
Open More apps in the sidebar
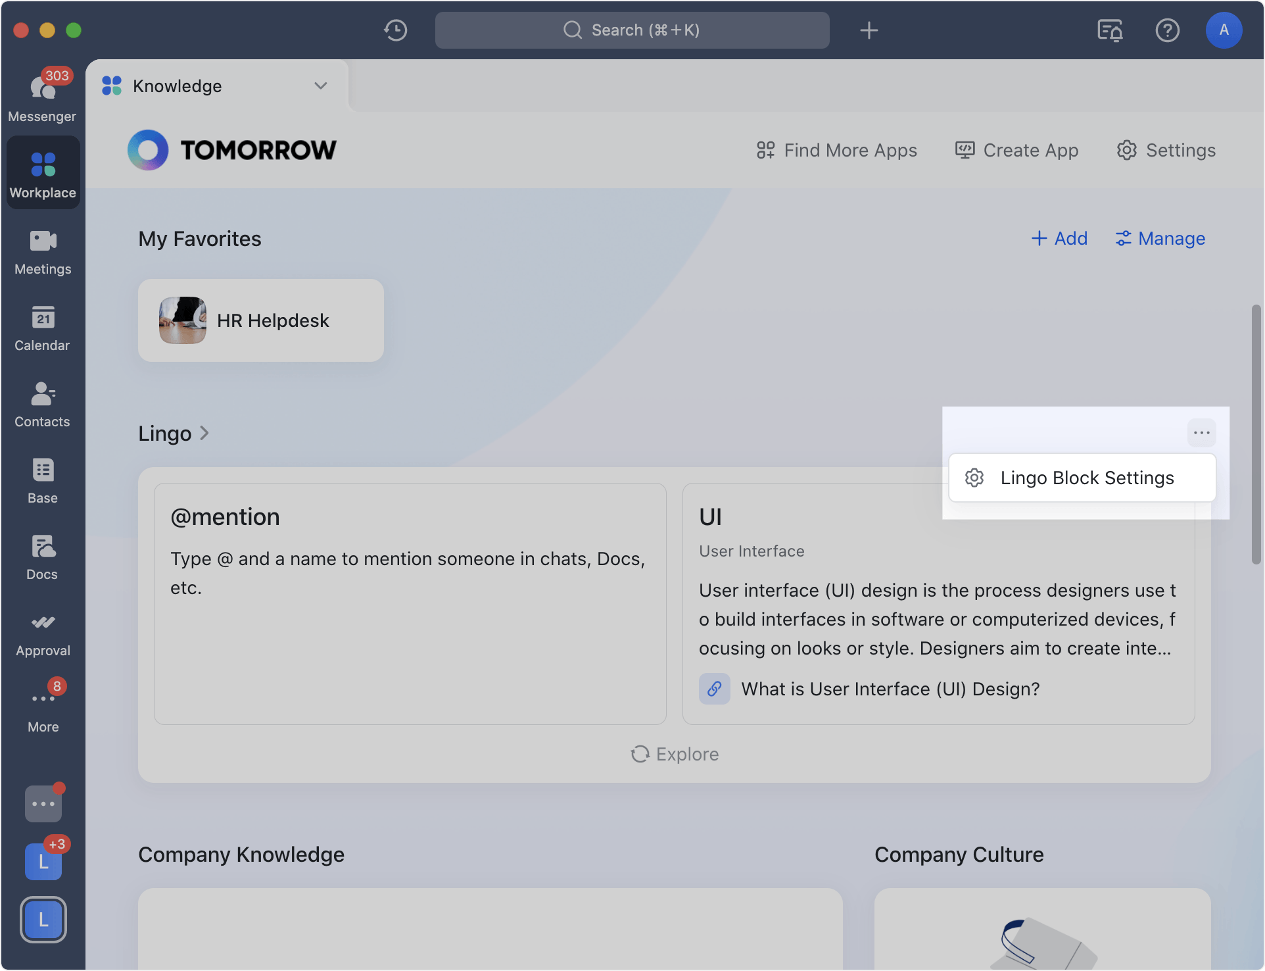coord(43,709)
